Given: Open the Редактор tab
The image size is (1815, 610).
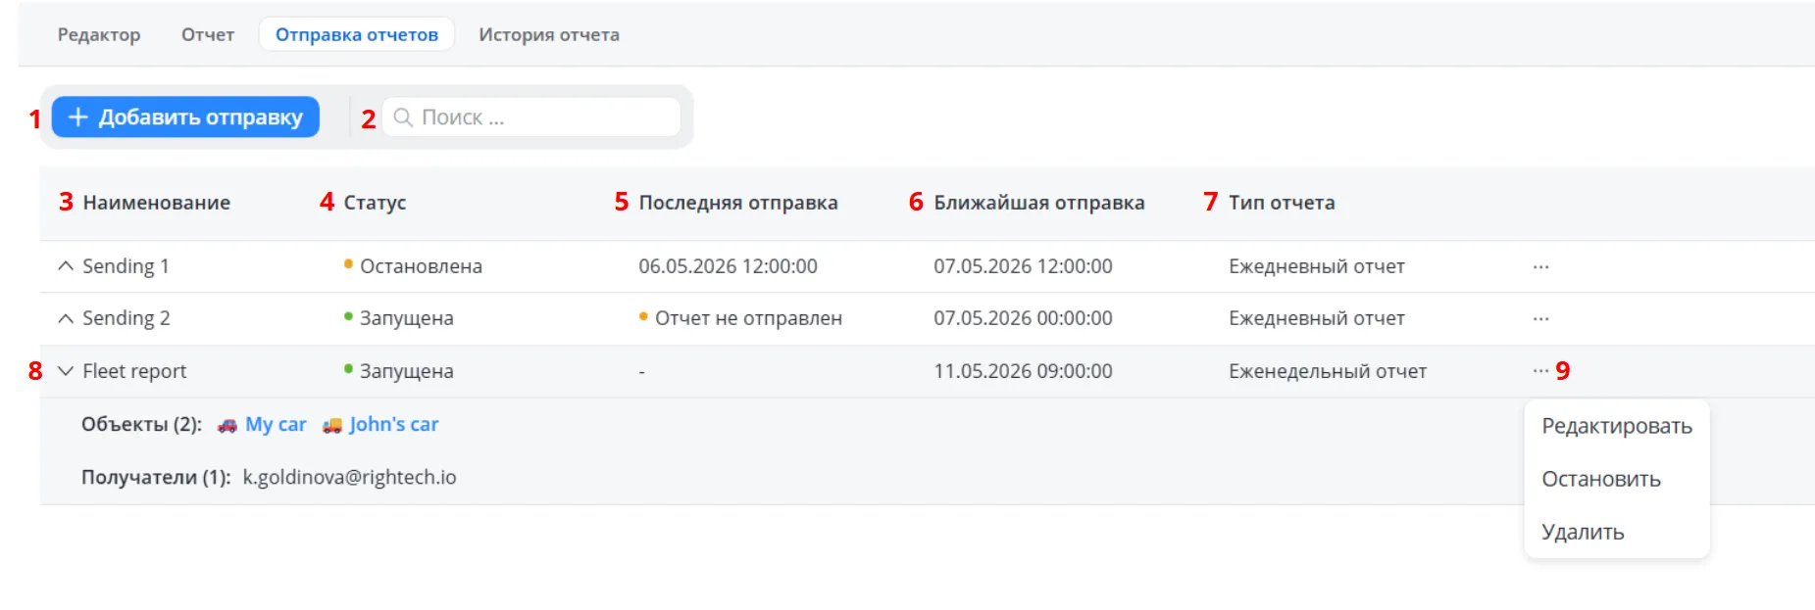Looking at the screenshot, I should [99, 34].
